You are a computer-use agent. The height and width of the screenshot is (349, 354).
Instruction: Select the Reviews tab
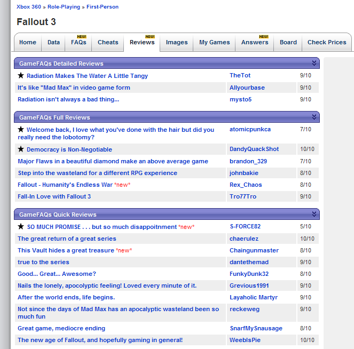click(x=142, y=42)
